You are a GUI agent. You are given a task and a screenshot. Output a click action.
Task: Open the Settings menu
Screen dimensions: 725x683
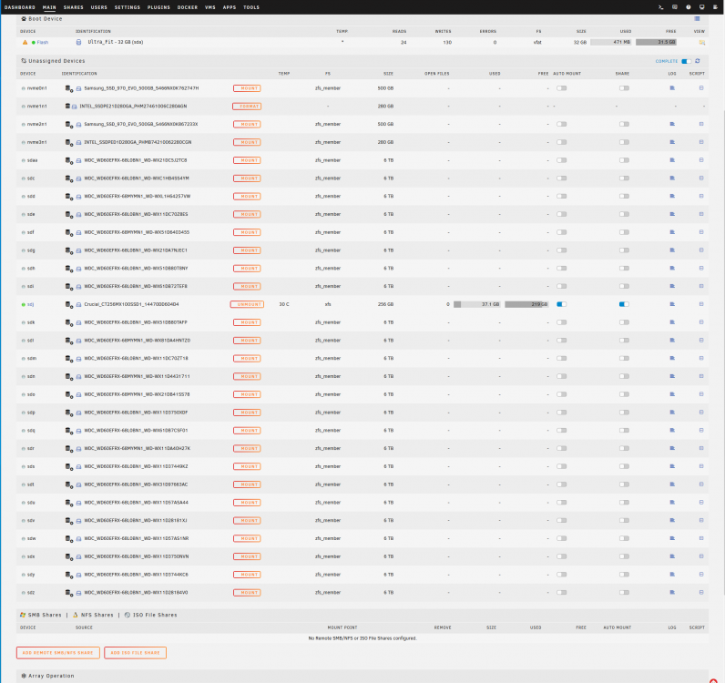(128, 7)
